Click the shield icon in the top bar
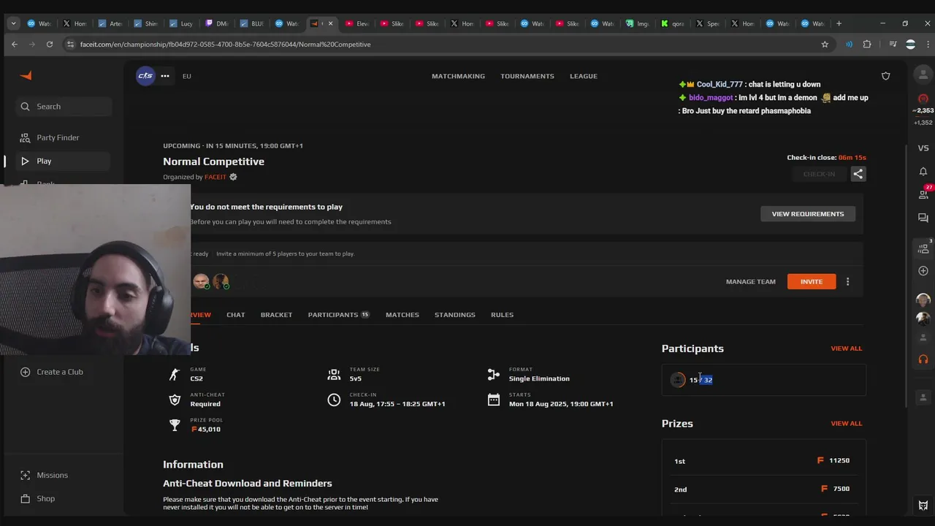The width and height of the screenshot is (935, 526). tap(886, 76)
